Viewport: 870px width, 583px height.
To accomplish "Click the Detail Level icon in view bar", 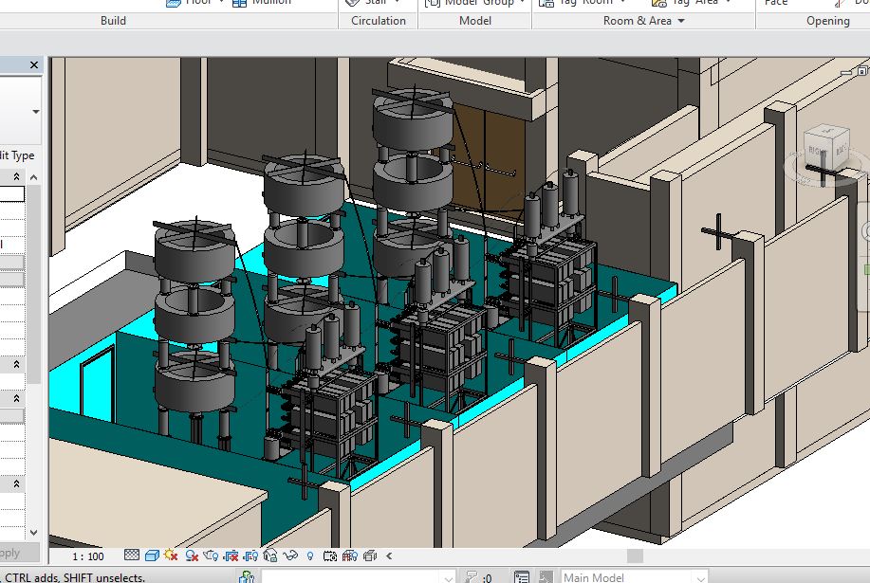I will tap(132, 556).
